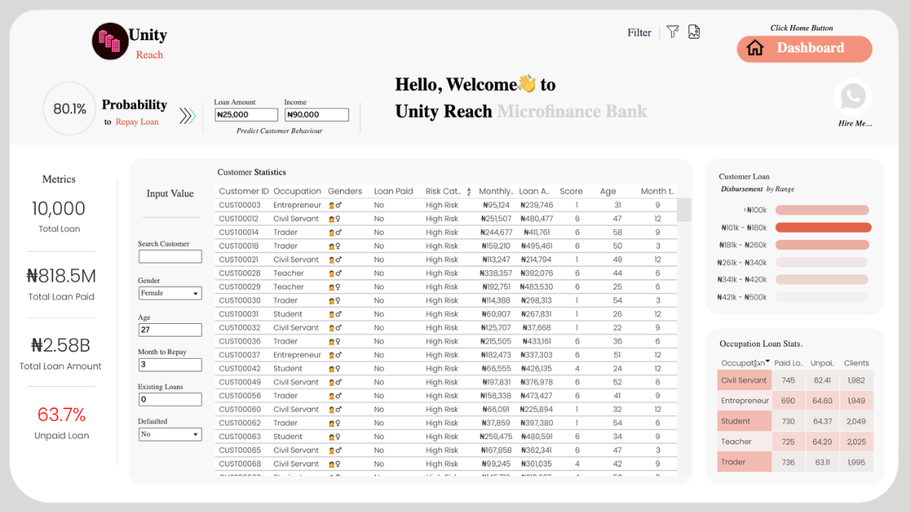Expand the sort arrow on the Risk Cat column
The image size is (911, 512).
[468, 190]
